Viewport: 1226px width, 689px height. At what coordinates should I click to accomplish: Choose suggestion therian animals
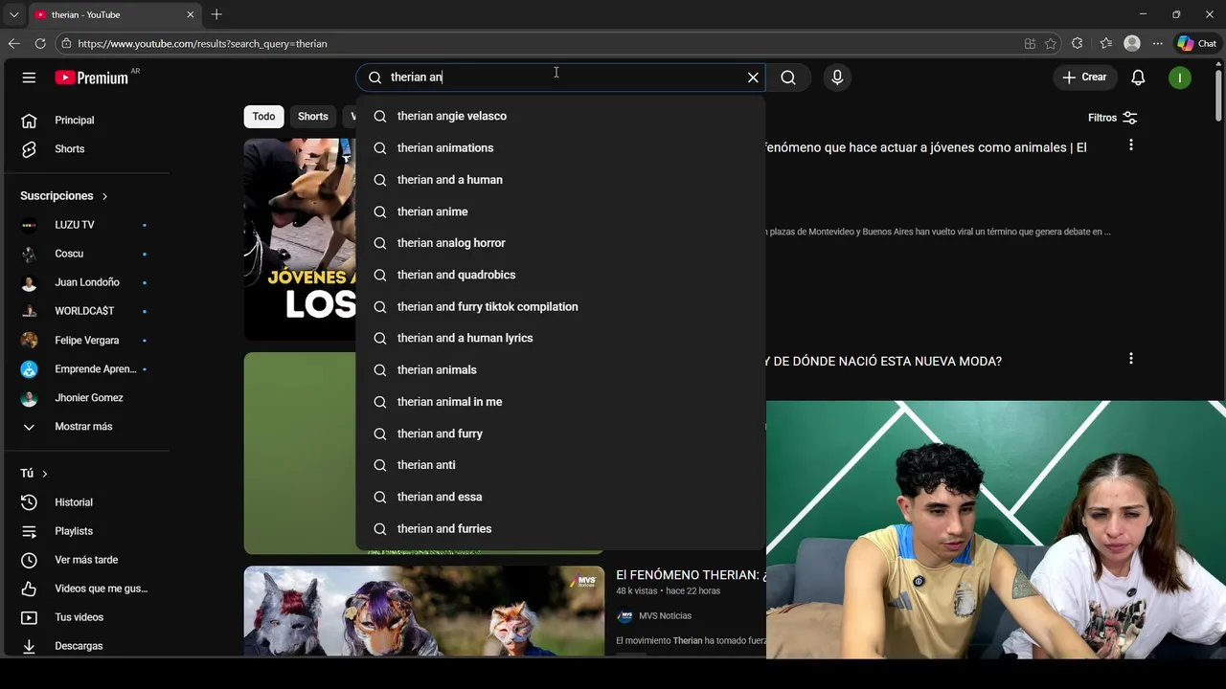click(x=560, y=369)
